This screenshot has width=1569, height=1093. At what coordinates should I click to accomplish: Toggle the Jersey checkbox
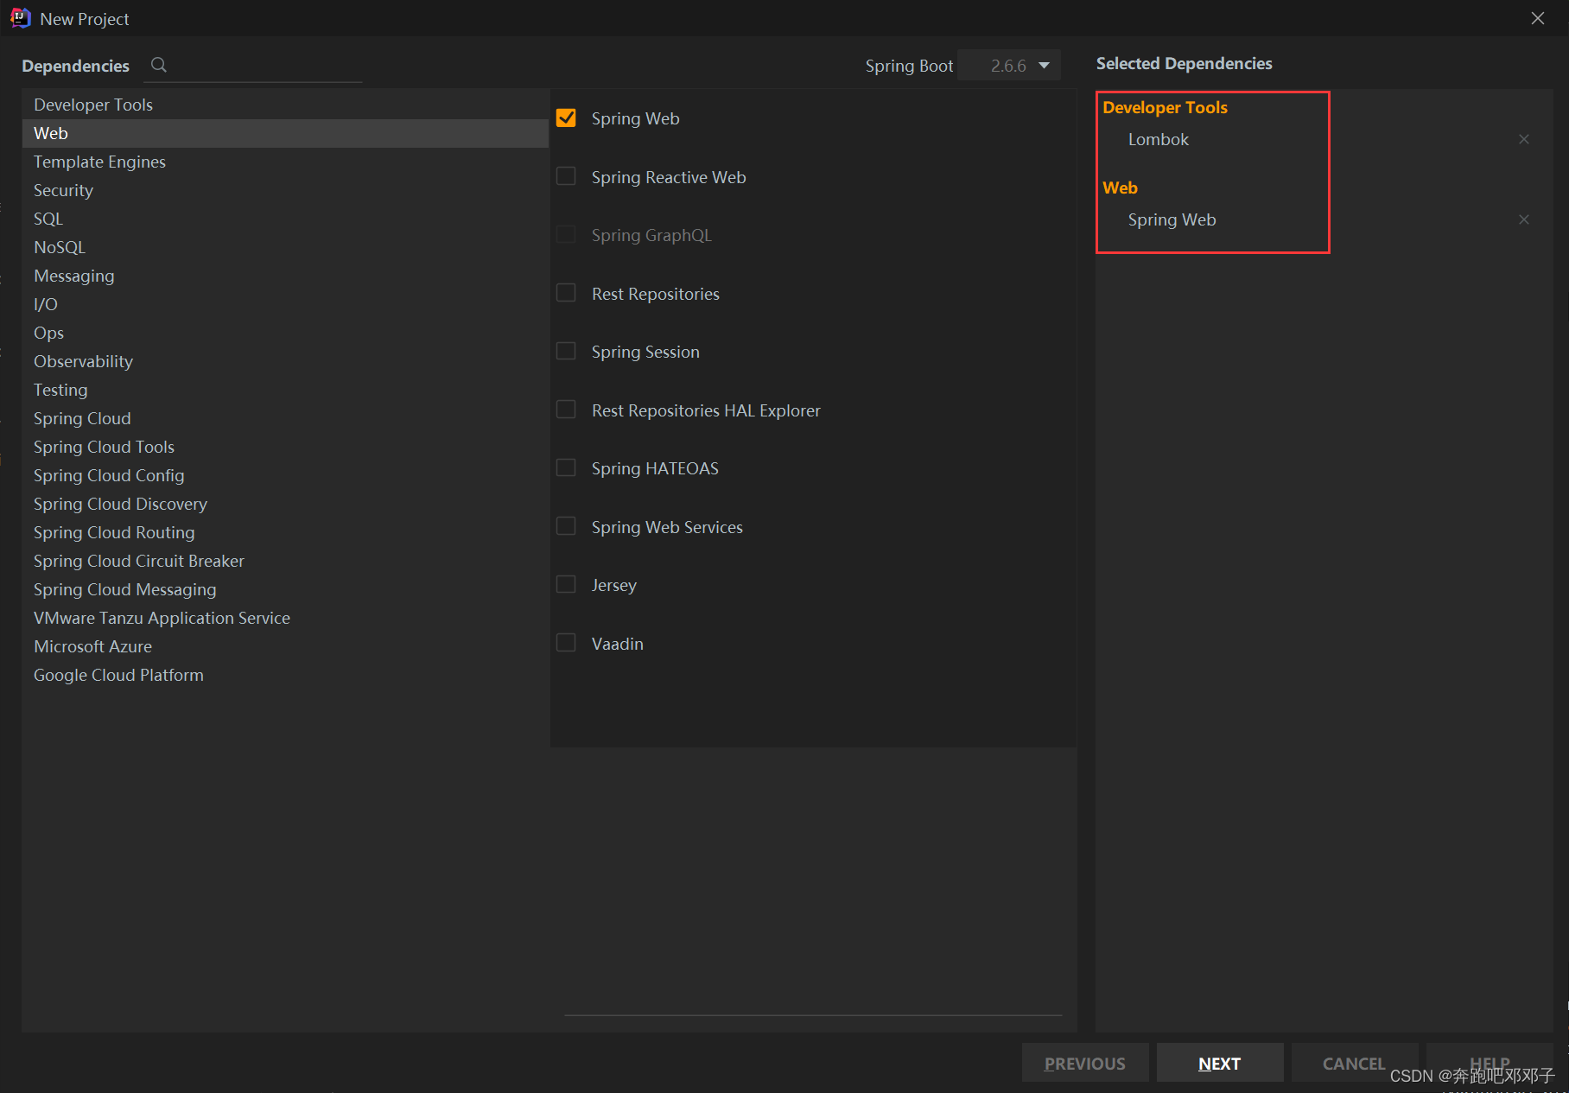point(566,584)
